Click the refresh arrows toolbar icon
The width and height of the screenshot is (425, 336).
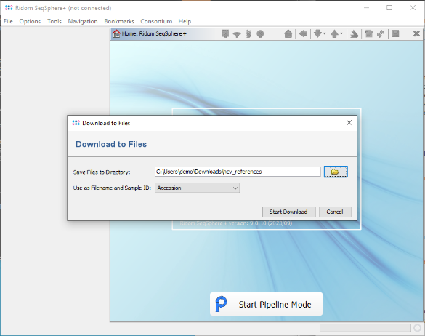[x=381, y=33]
